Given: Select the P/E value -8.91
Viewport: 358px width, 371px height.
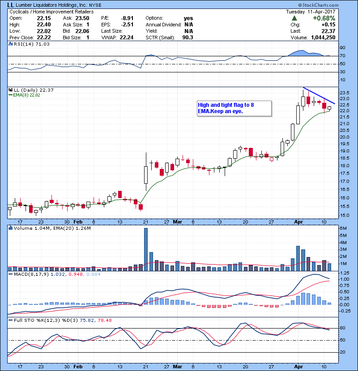Looking at the screenshot, I should coord(127,18).
